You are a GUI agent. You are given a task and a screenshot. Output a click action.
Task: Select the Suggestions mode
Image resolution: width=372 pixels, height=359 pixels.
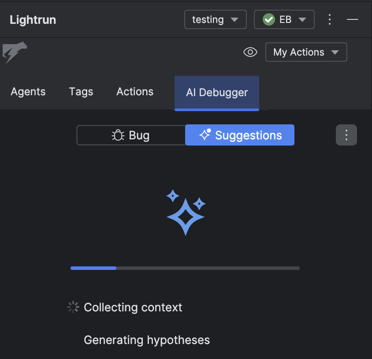[x=240, y=135]
